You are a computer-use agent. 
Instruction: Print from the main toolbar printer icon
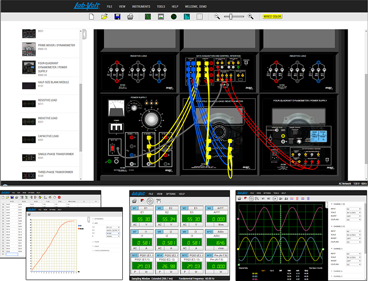(130, 17)
